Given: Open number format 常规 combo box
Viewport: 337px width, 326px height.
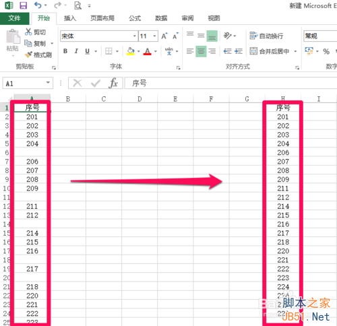Looking at the screenshot, I should [x=320, y=36].
